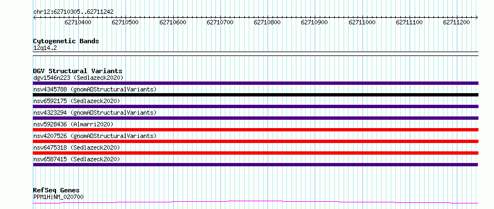The width and height of the screenshot is (494, 209).
Task: Click ruler position 62711200
Action: 456,22
